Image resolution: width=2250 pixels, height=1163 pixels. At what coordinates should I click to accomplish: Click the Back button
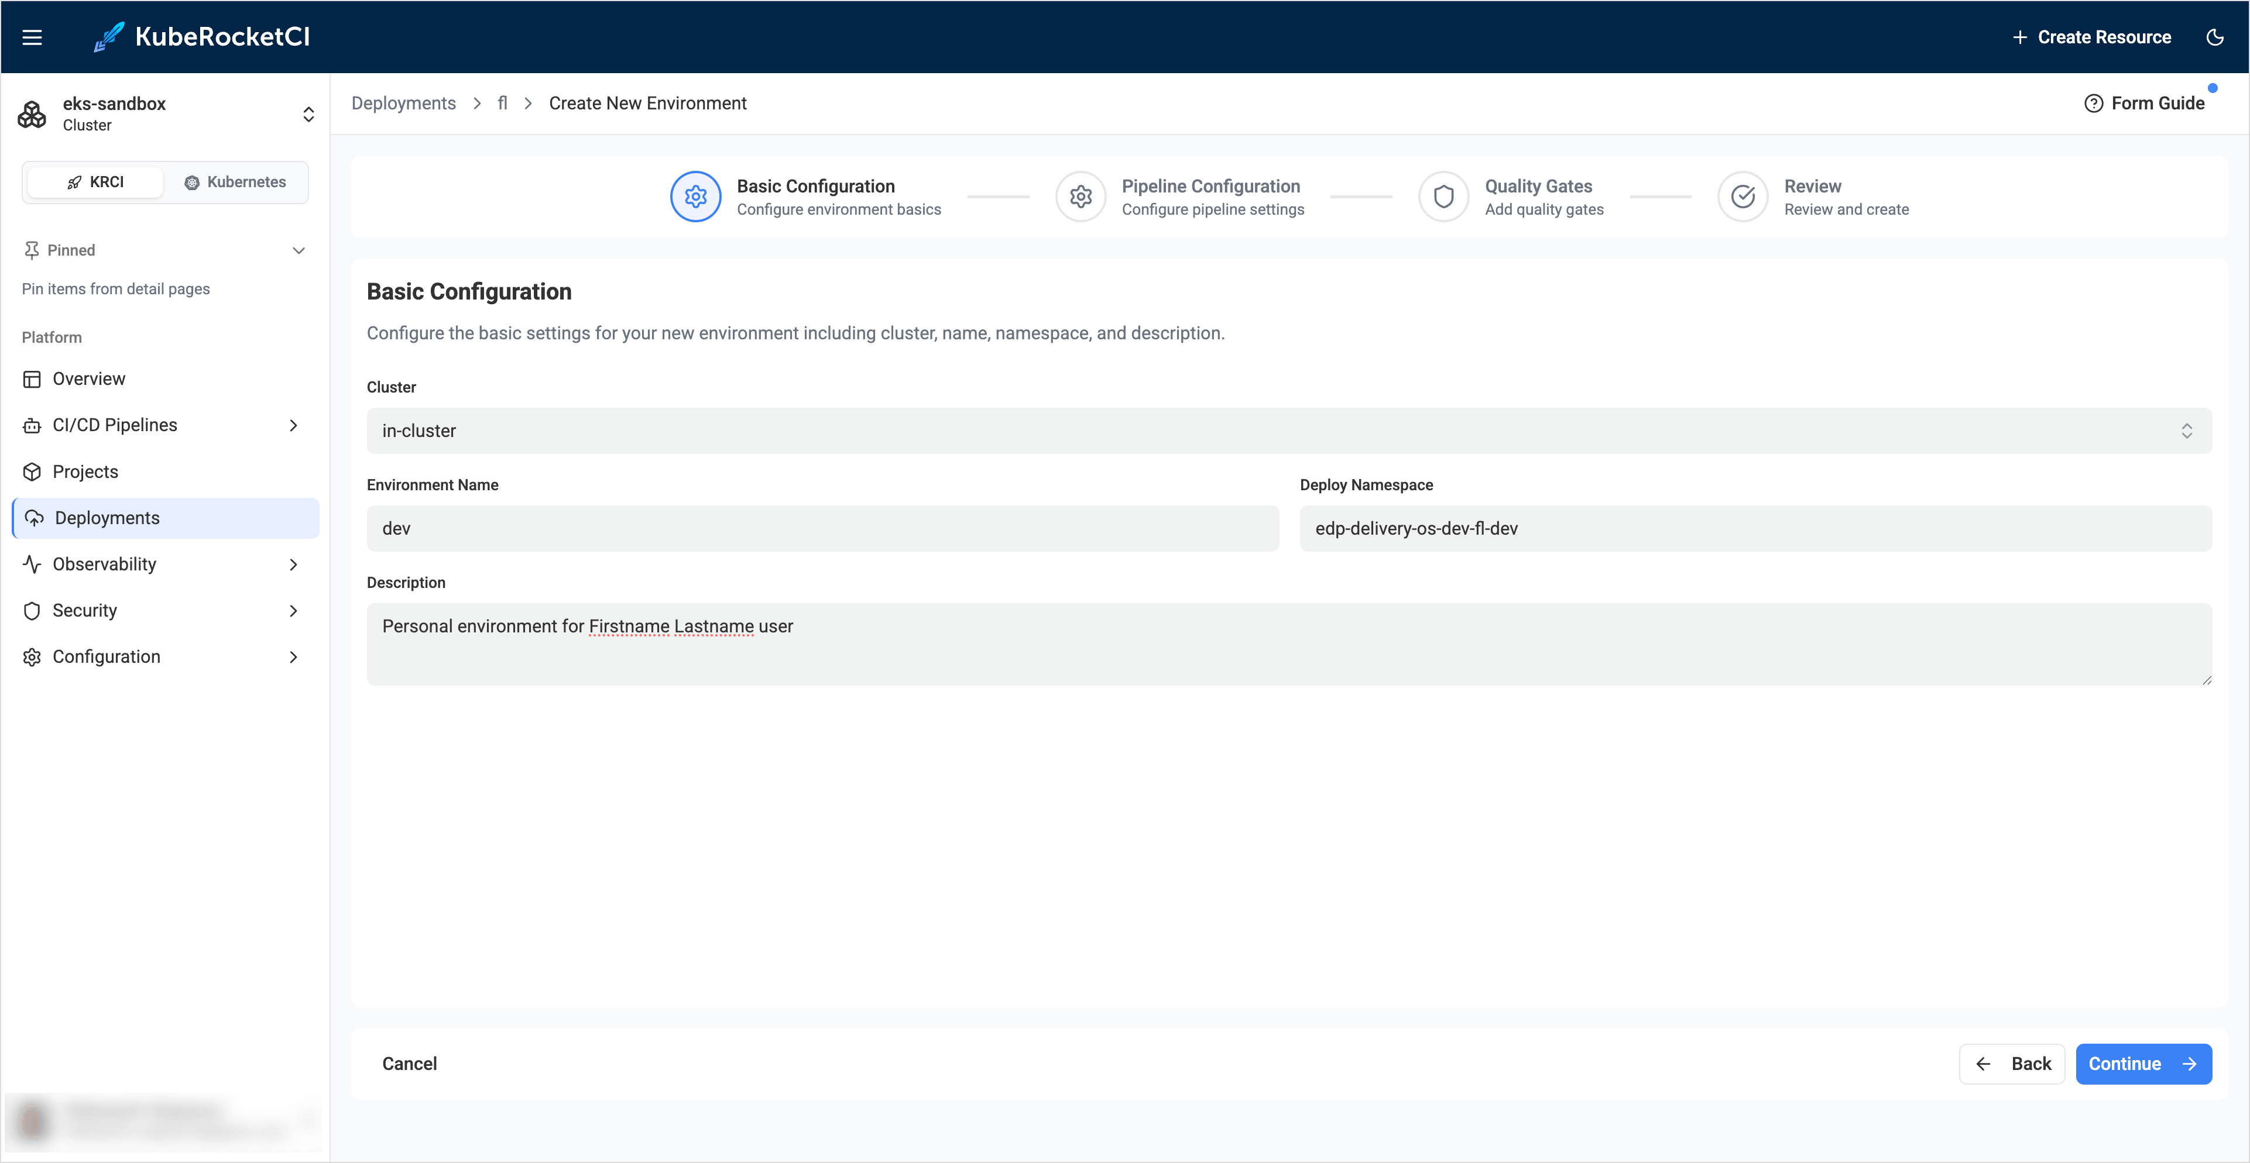click(x=2012, y=1064)
